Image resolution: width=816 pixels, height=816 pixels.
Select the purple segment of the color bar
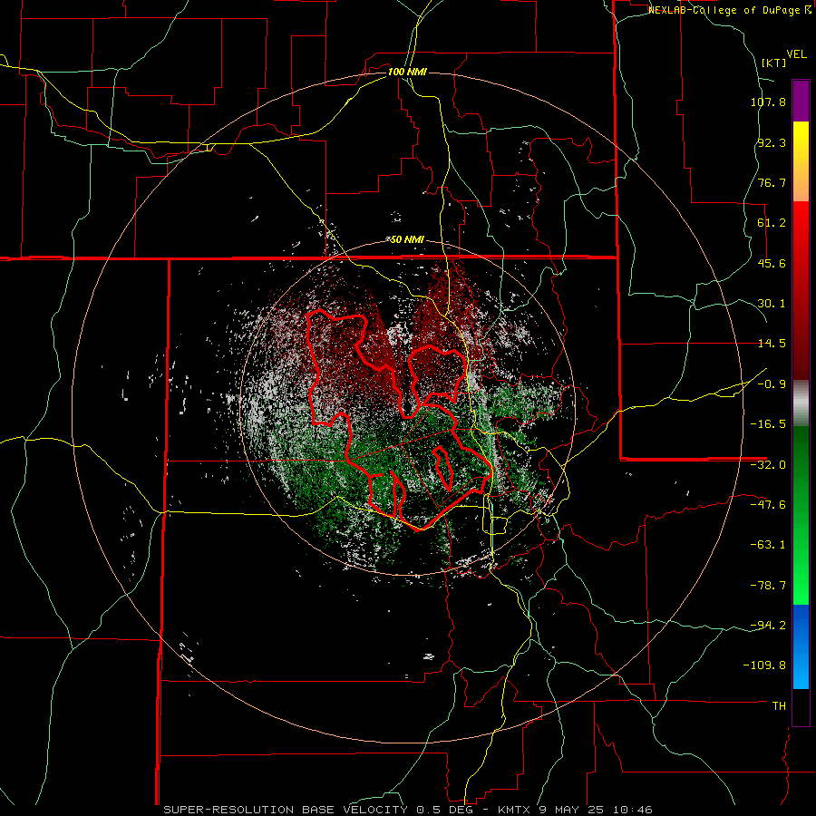pos(801,101)
